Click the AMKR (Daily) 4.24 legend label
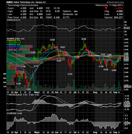 pyautogui.click(x=16, y=39)
